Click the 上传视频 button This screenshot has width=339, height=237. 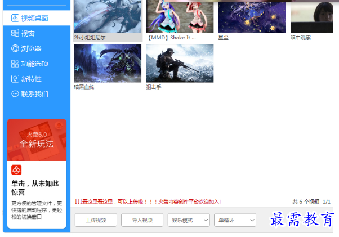coord(96,220)
